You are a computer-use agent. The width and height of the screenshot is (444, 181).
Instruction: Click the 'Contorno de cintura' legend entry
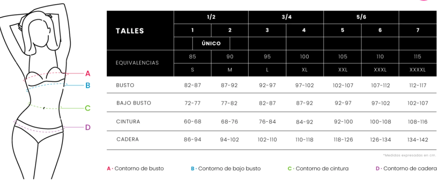tap(318, 168)
